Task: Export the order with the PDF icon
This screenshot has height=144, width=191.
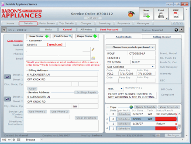Action: point(176,14)
